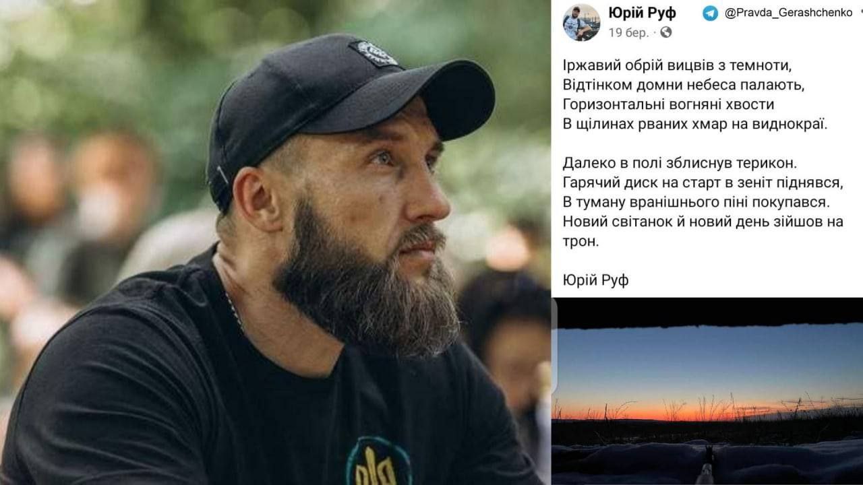Open the portrait photo of bearded man
Image resolution: width=863 pixels, height=485 pixels.
pyautogui.click(x=275, y=243)
